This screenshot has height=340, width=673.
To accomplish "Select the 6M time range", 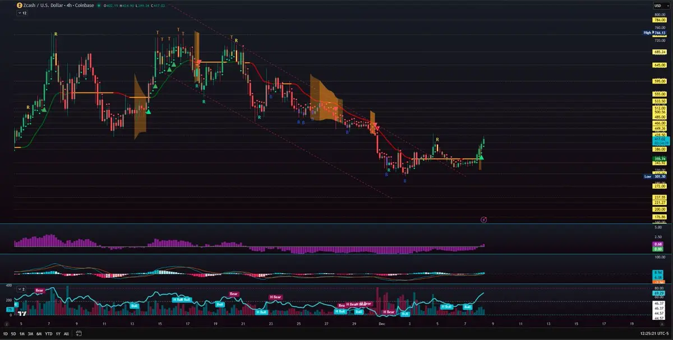I will [x=39, y=334].
